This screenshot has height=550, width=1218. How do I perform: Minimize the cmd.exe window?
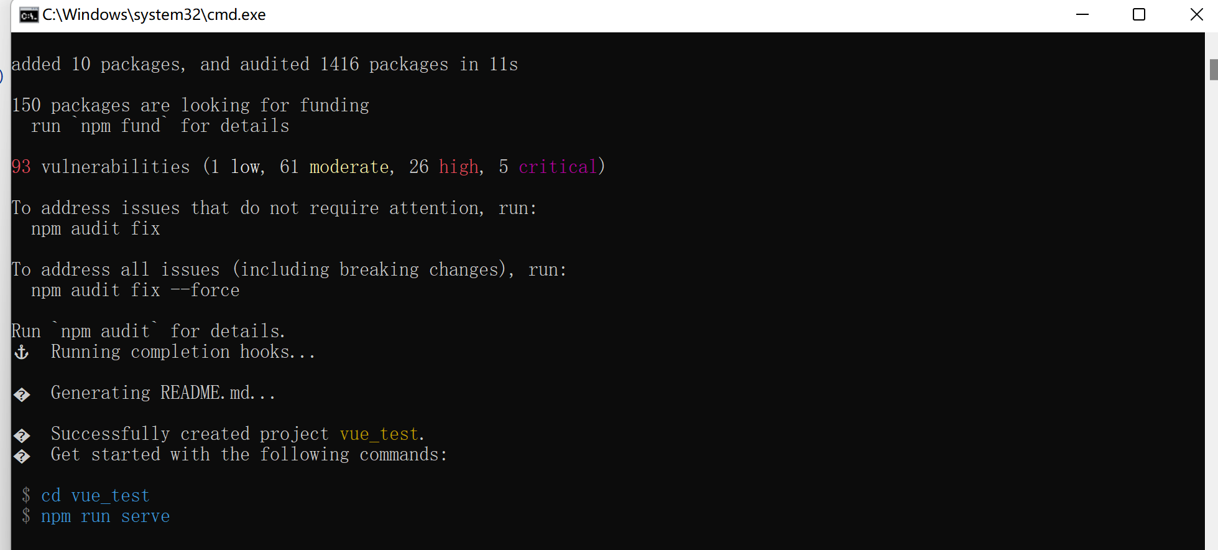pos(1082,15)
